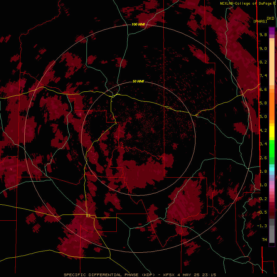Click the 5.8 value on the scale
Screen dimensions: 277x277
click(x=263, y=103)
